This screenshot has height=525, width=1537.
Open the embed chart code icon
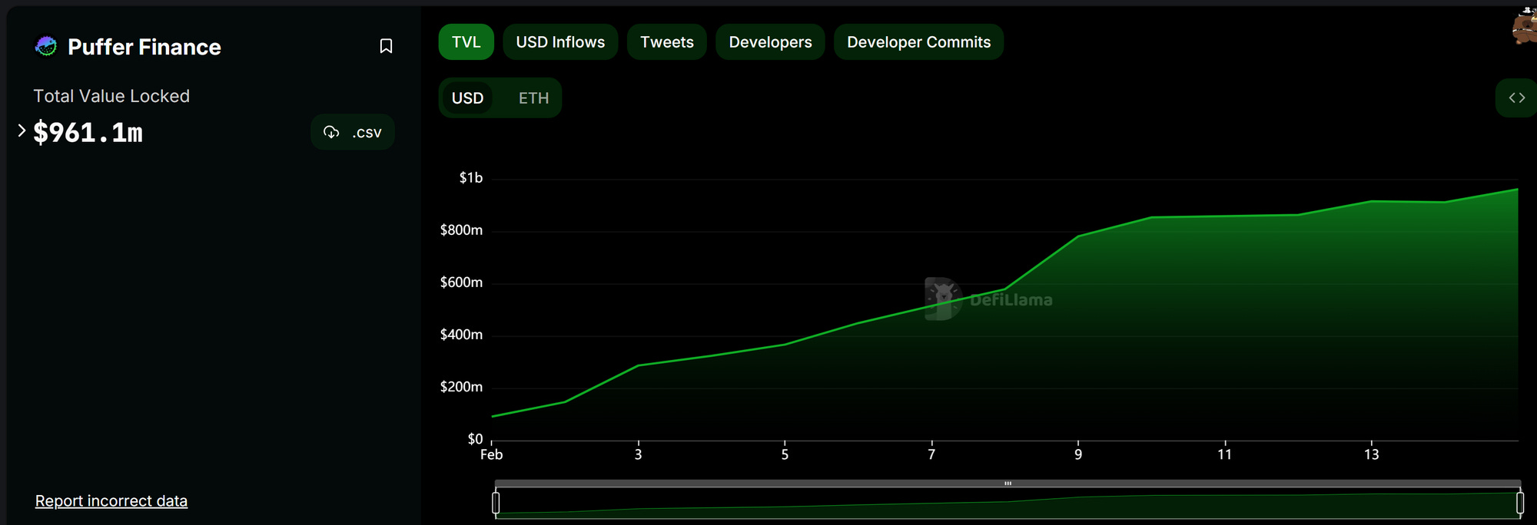pos(1516,97)
